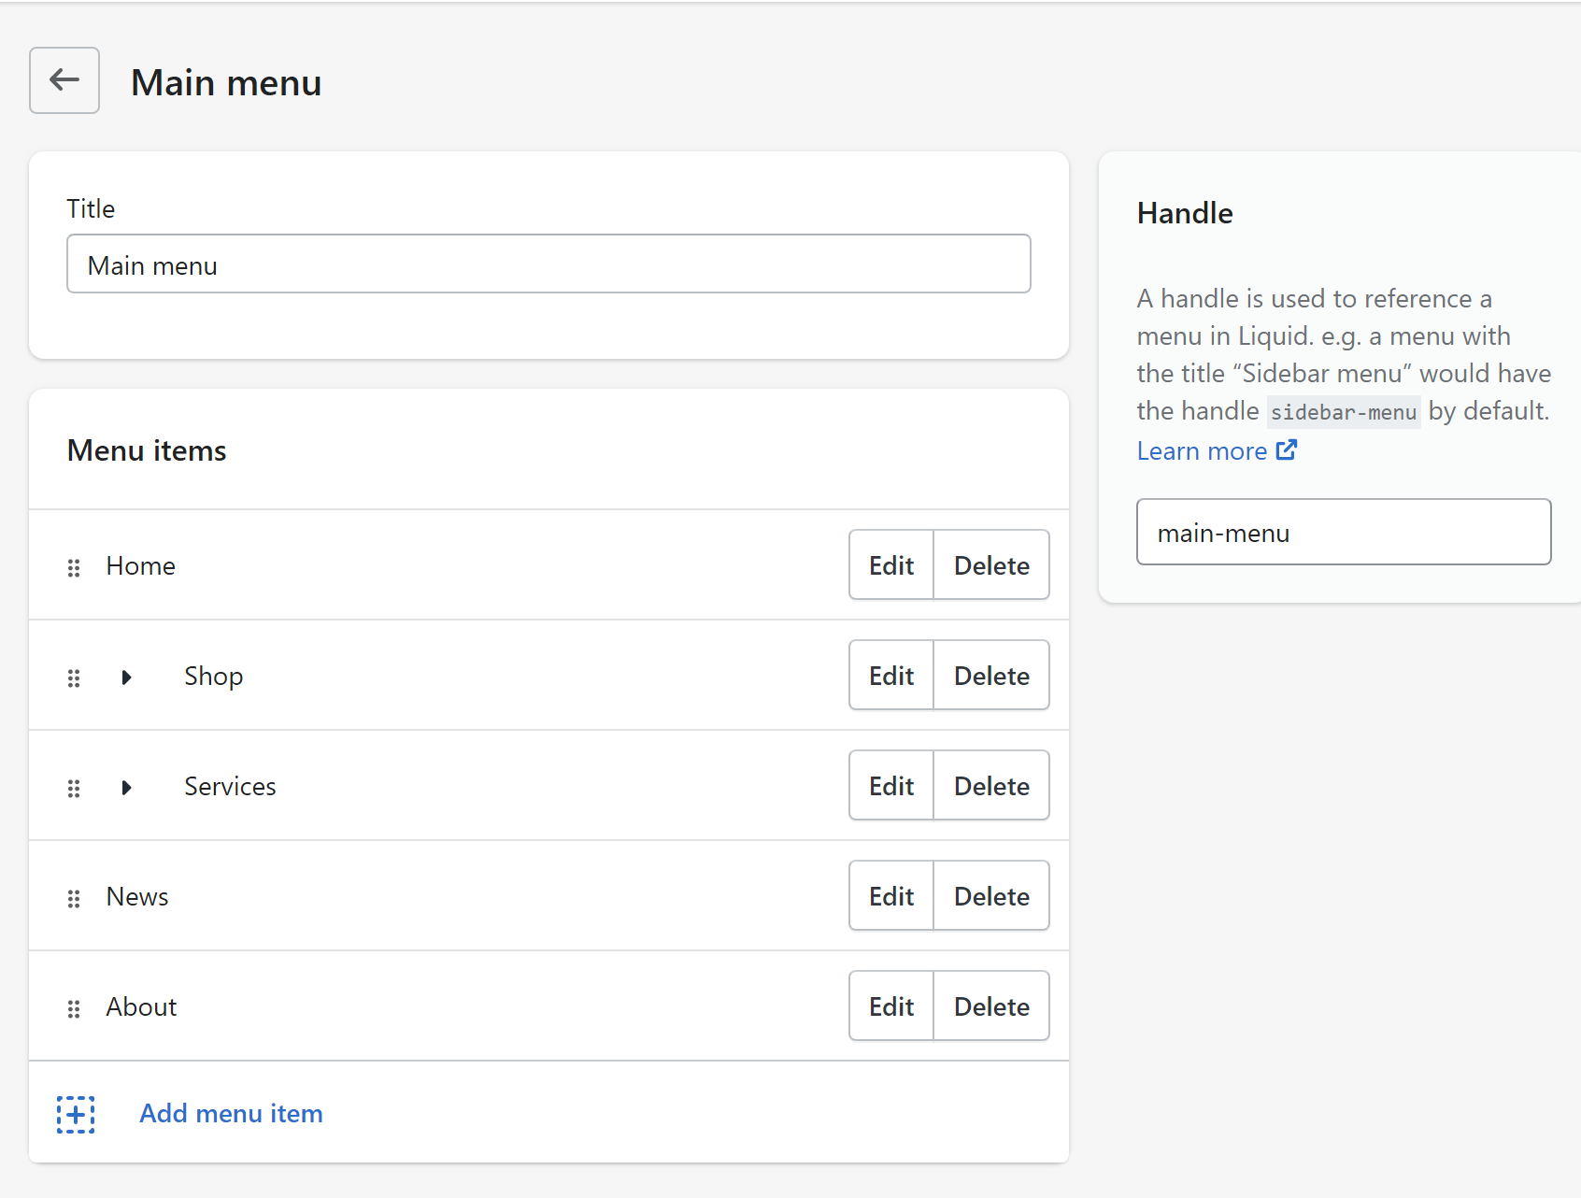Click the back arrow button

(64, 80)
